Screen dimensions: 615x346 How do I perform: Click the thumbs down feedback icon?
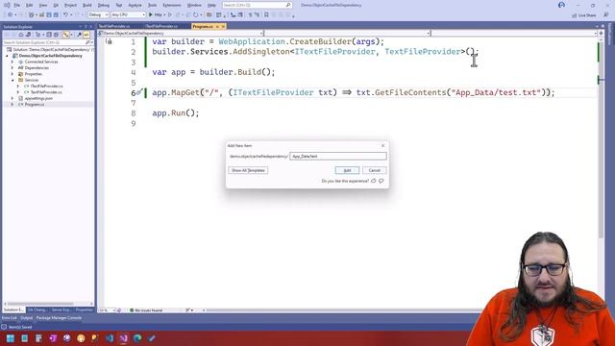(381, 181)
